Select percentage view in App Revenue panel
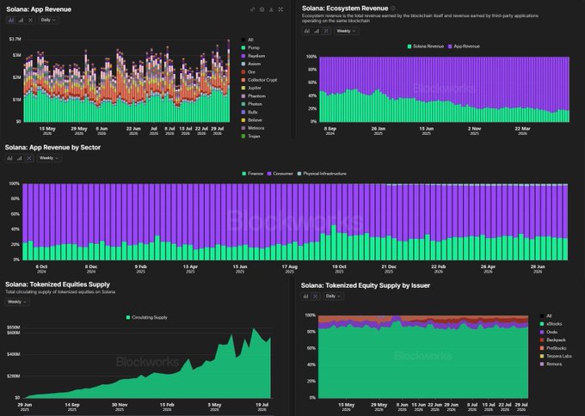The width and height of the screenshot is (585, 416). (x=31, y=20)
